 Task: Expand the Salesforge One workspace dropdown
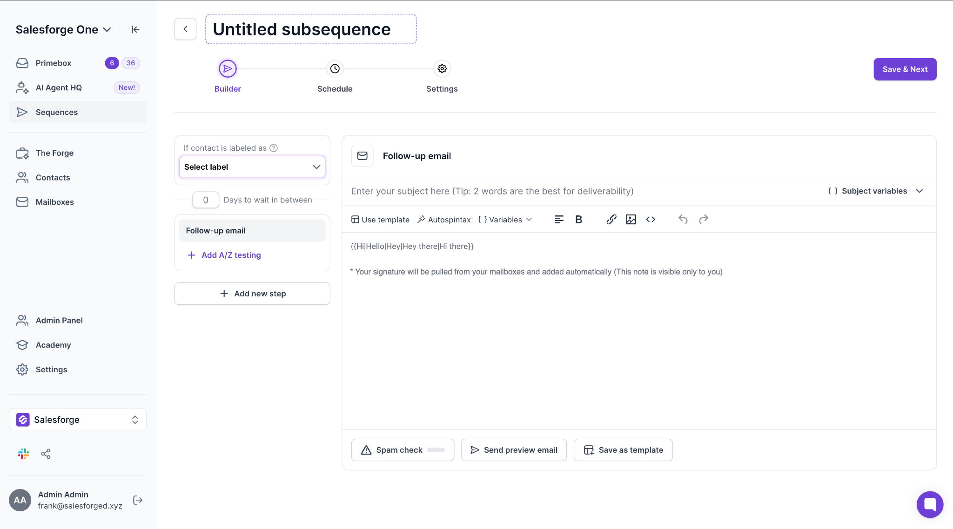pyautogui.click(x=63, y=29)
